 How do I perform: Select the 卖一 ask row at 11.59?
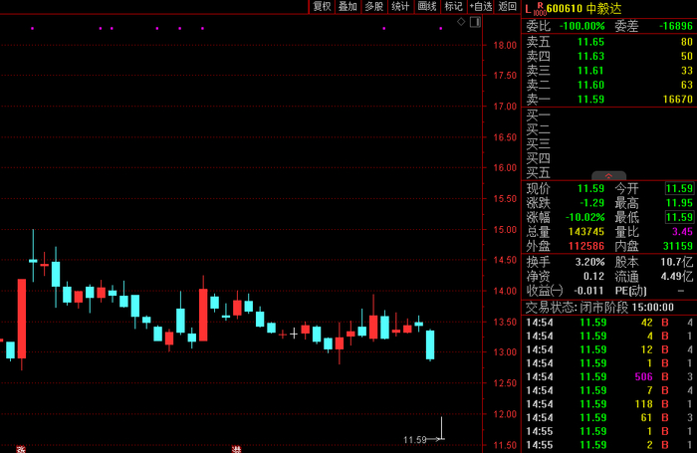click(x=609, y=100)
